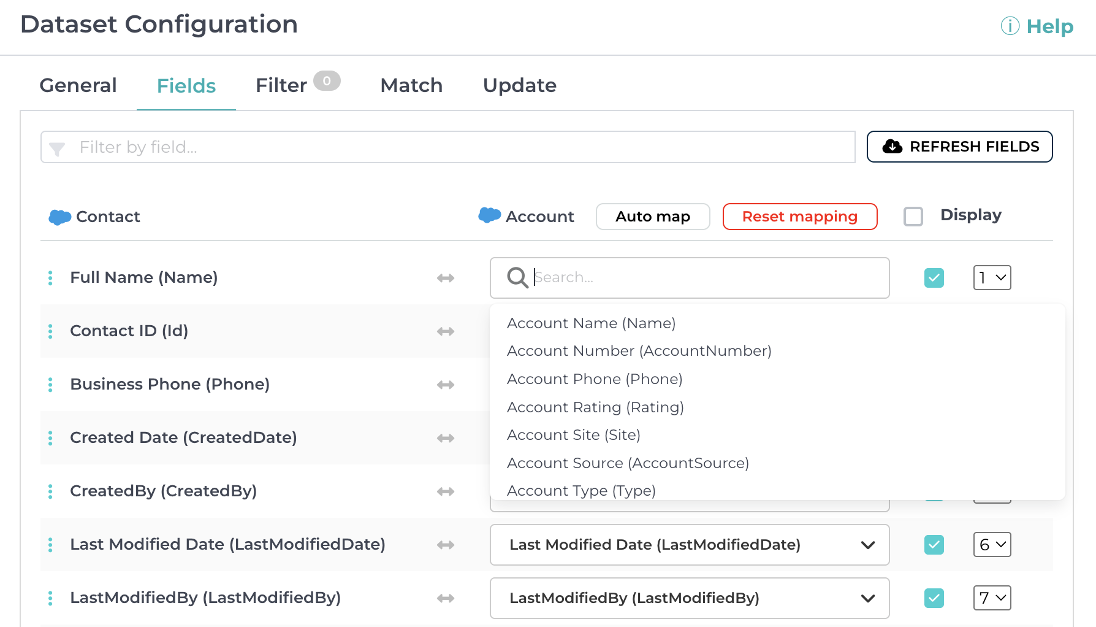Screen dimensions: 1096x627
Task: Click drag handle for LastModifiedBy row
Action: (x=50, y=598)
